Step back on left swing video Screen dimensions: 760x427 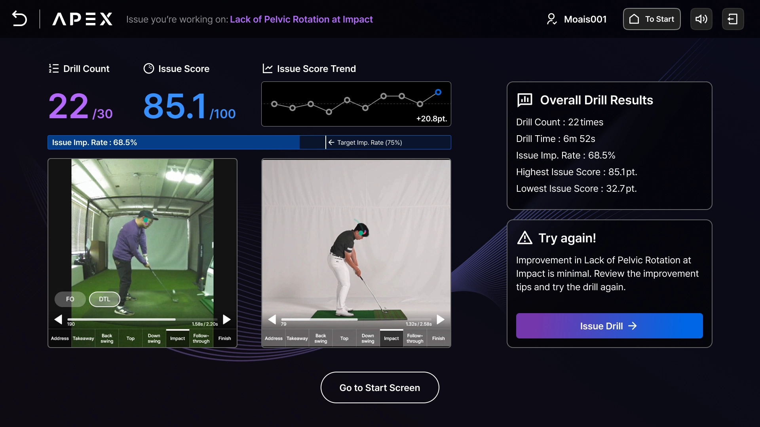58,319
